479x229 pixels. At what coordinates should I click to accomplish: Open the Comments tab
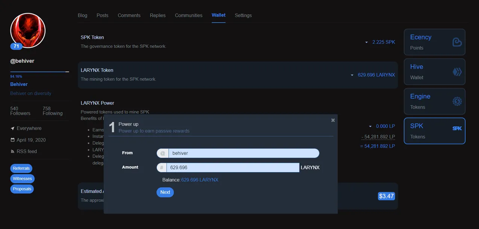129,15
